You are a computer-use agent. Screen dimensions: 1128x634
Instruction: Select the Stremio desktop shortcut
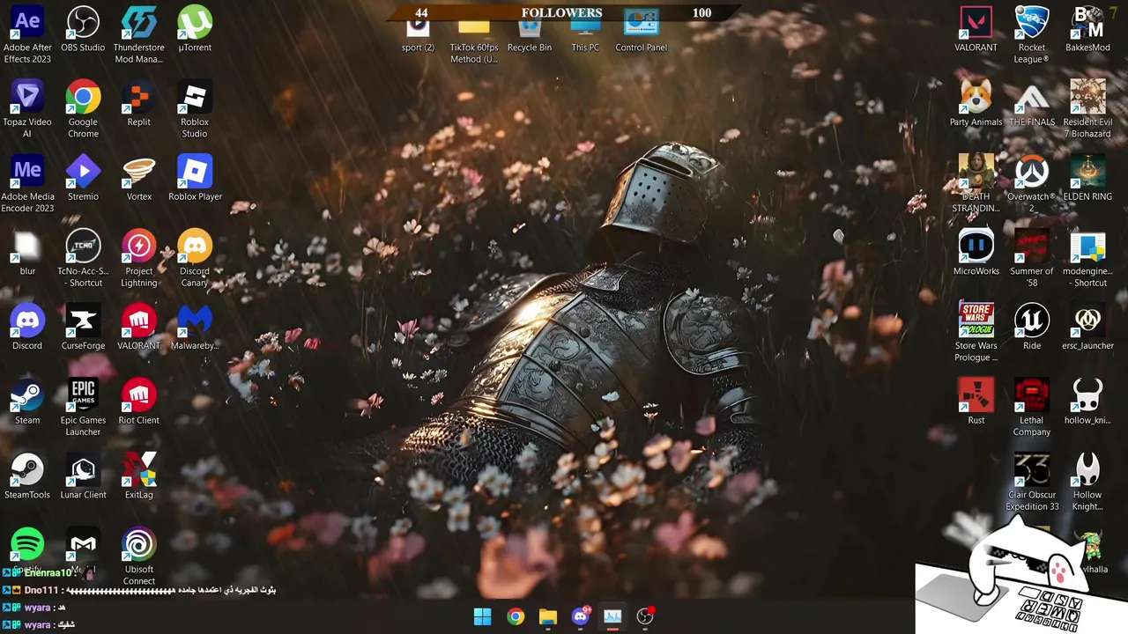tap(83, 179)
